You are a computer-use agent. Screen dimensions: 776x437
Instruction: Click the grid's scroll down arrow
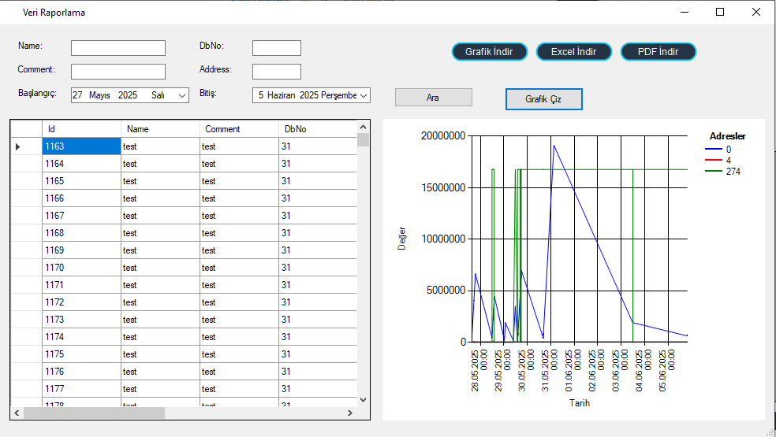363,400
